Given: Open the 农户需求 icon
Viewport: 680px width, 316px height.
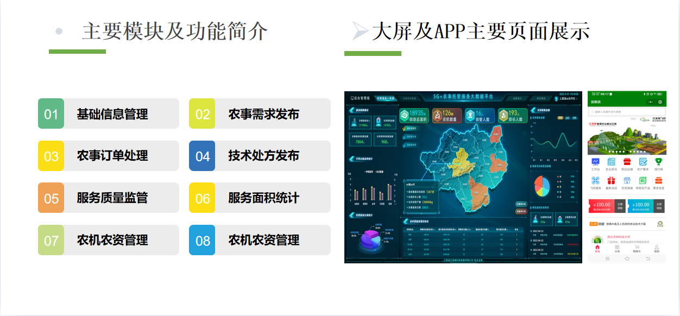Looking at the screenshot, I should pos(643,162).
